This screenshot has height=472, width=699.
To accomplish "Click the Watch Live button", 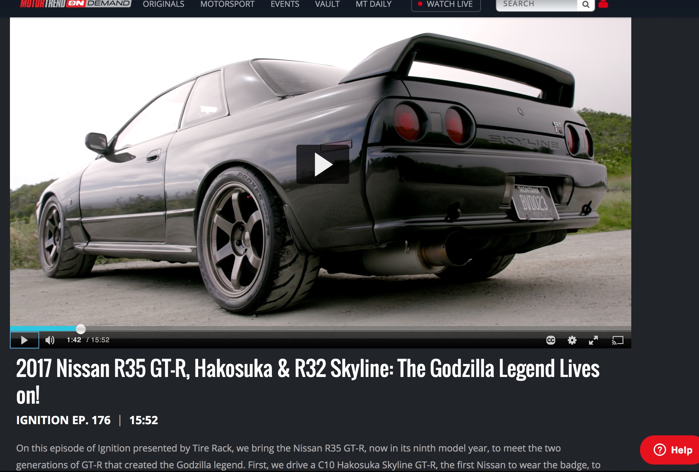I will coord(446,4).
